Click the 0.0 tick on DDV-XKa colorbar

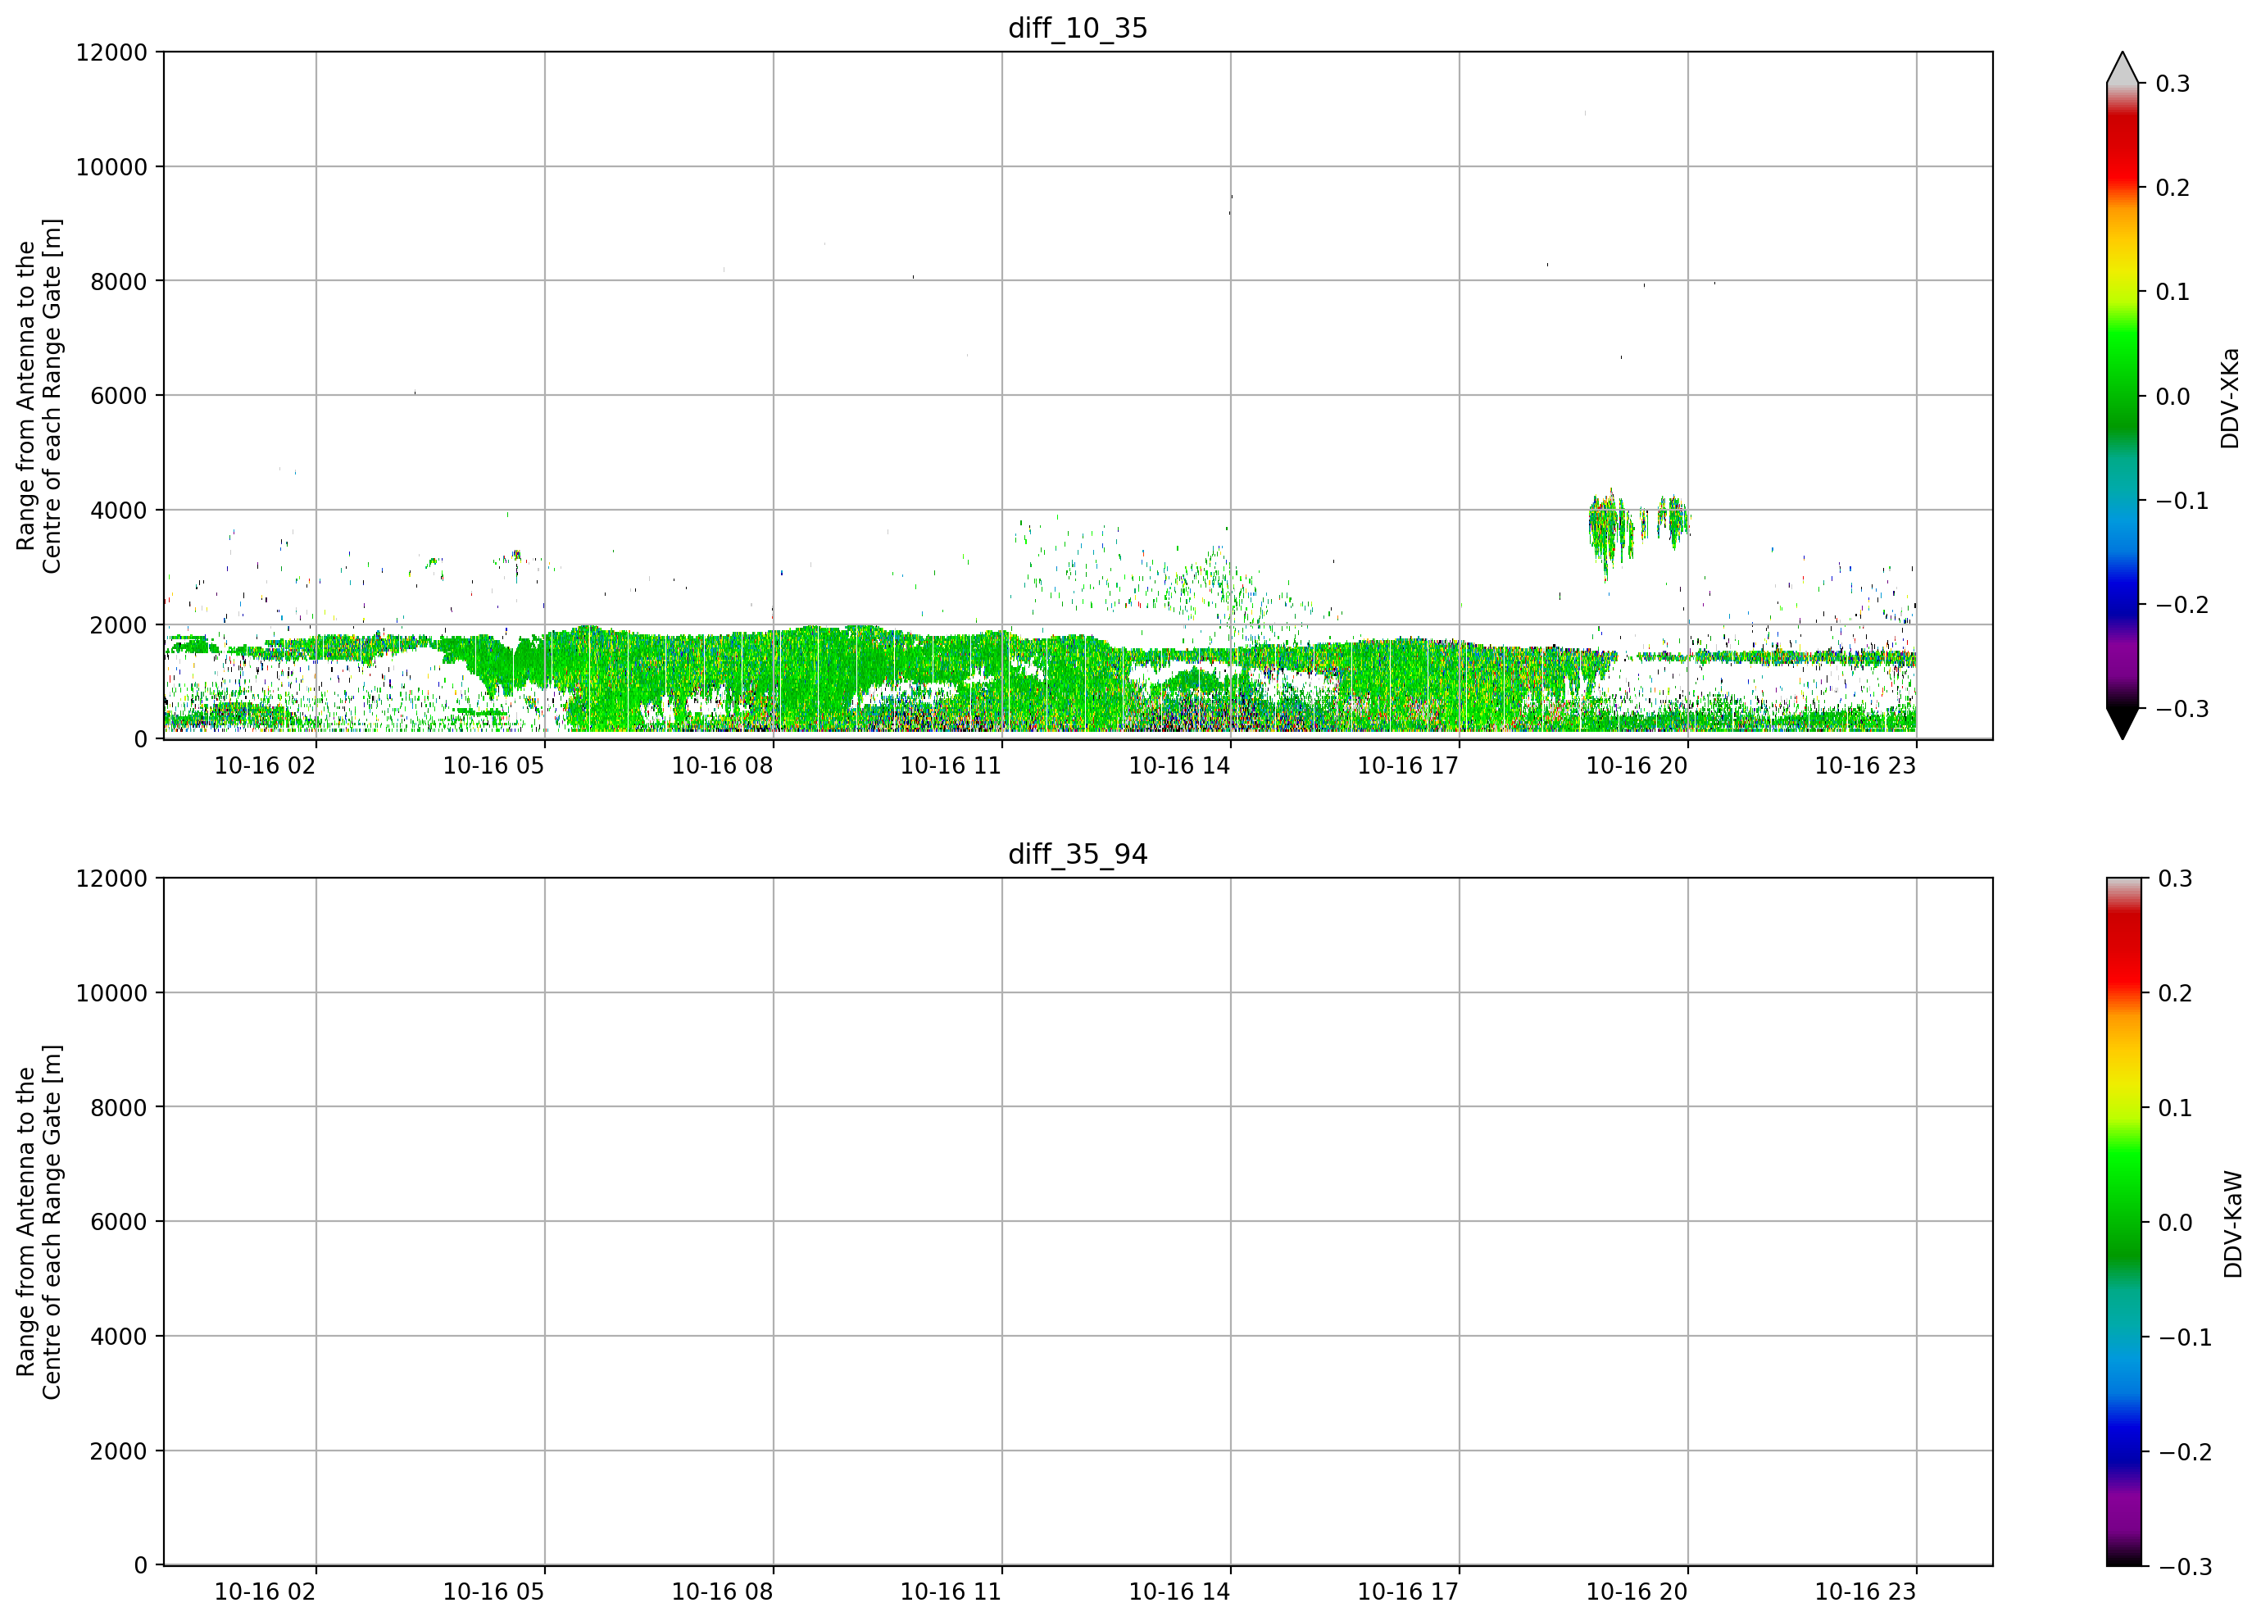[2172, 397]
